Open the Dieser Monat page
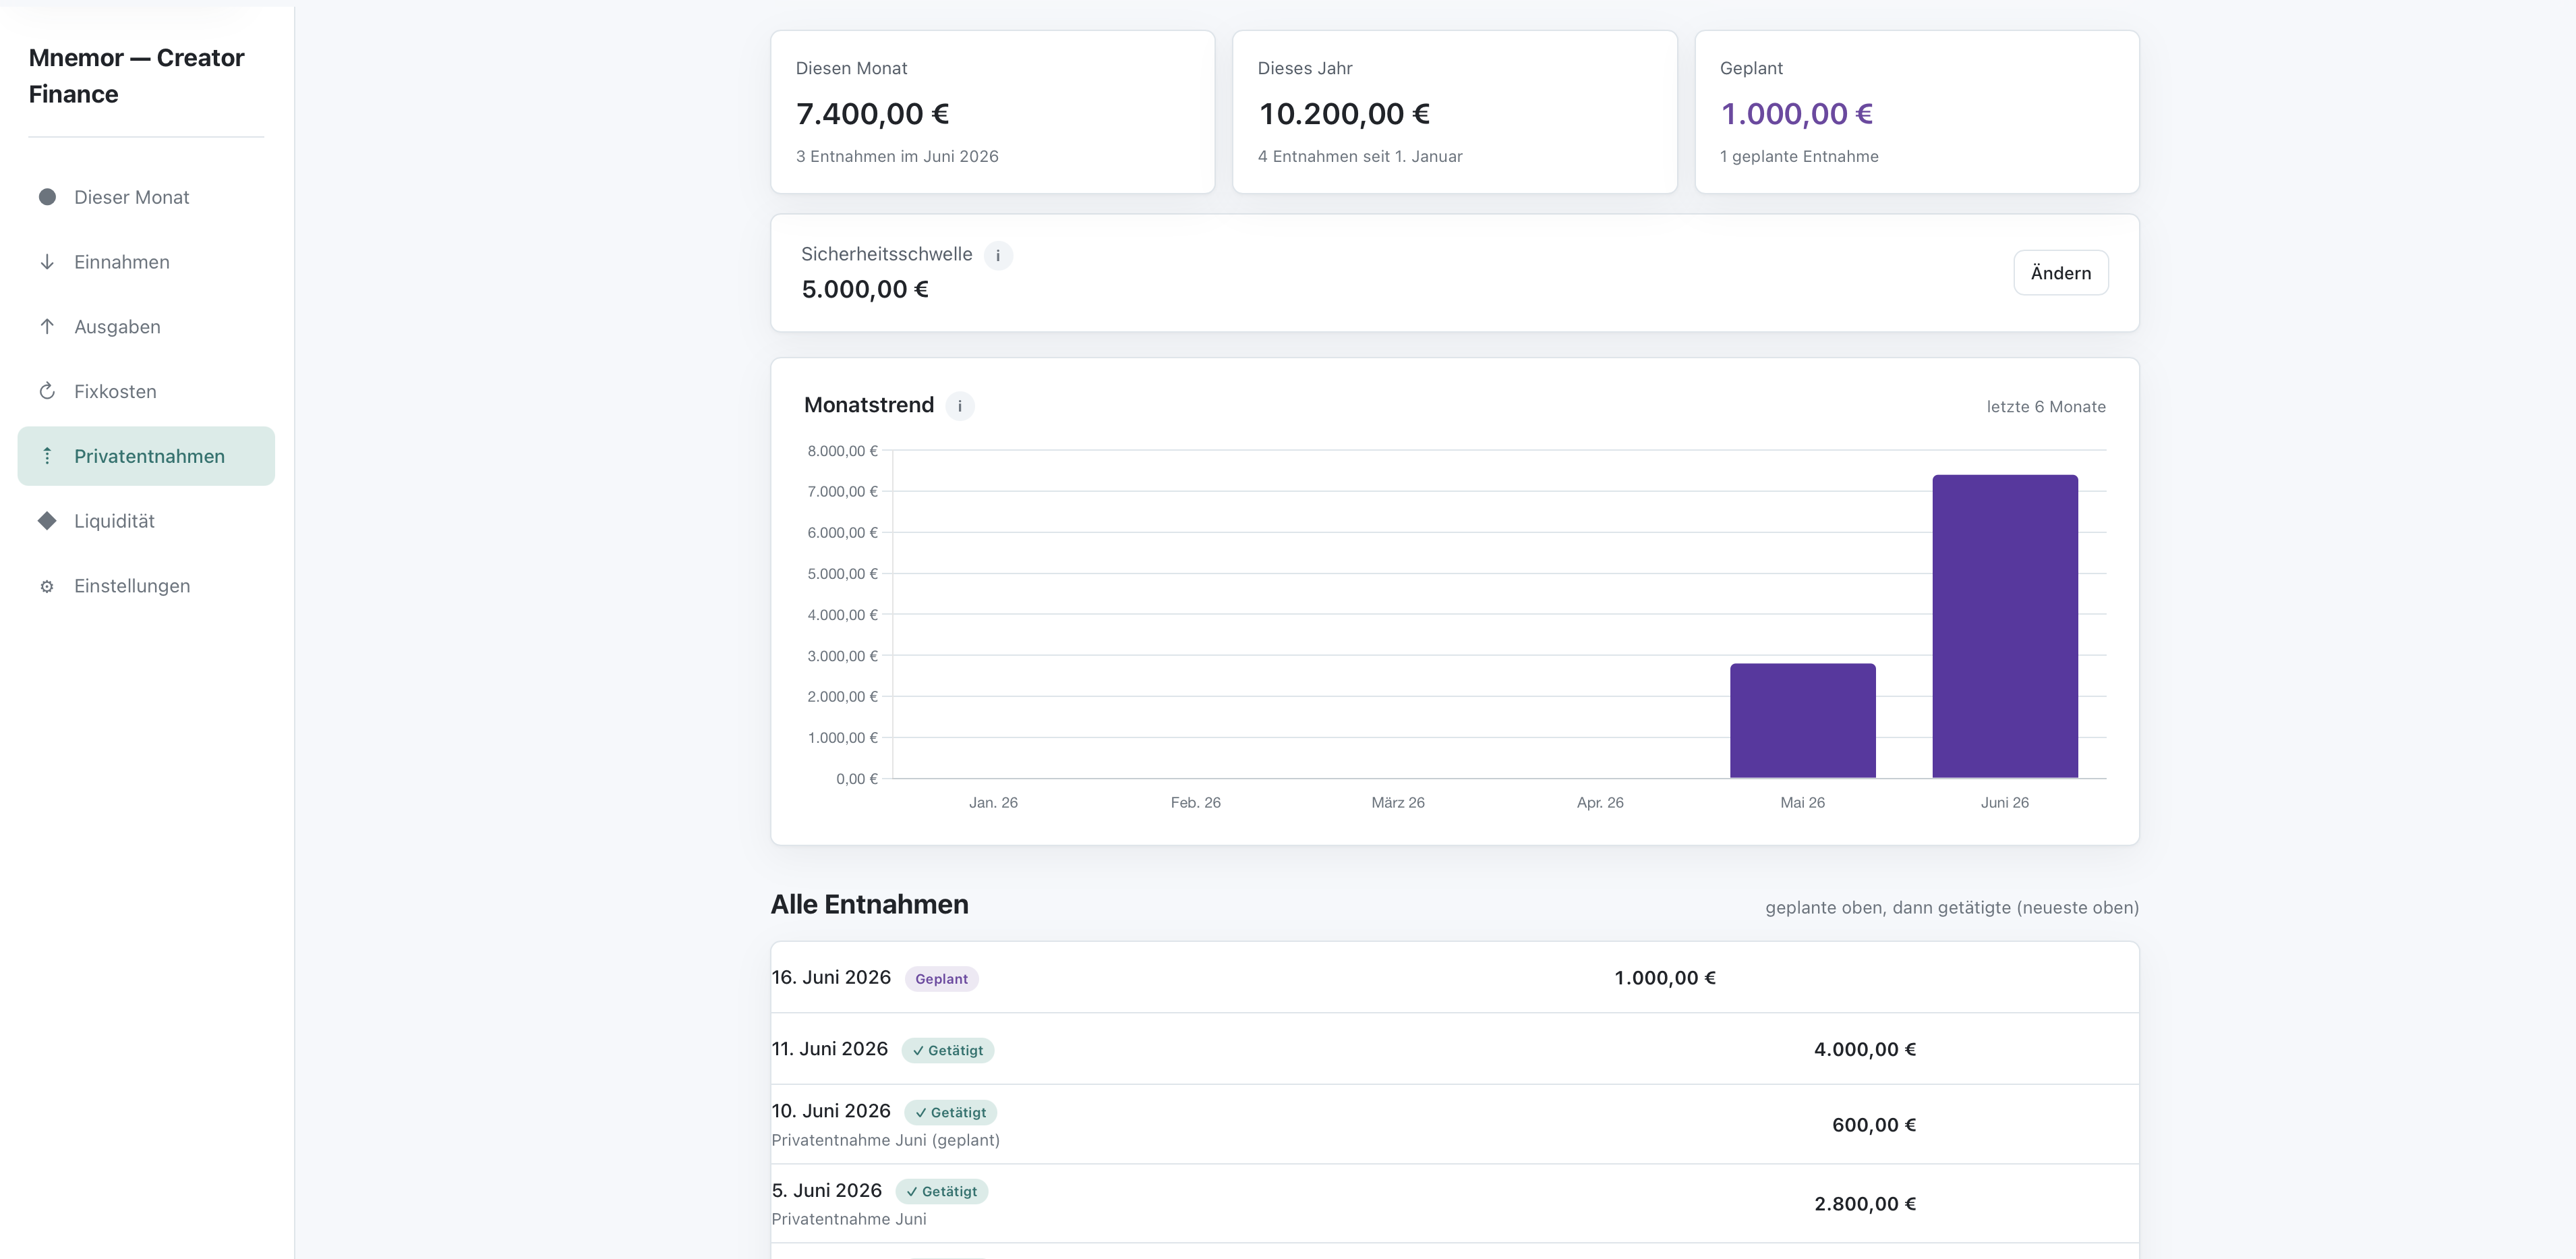Screen dimensions: 2576x1259 (x=146, y=197)
